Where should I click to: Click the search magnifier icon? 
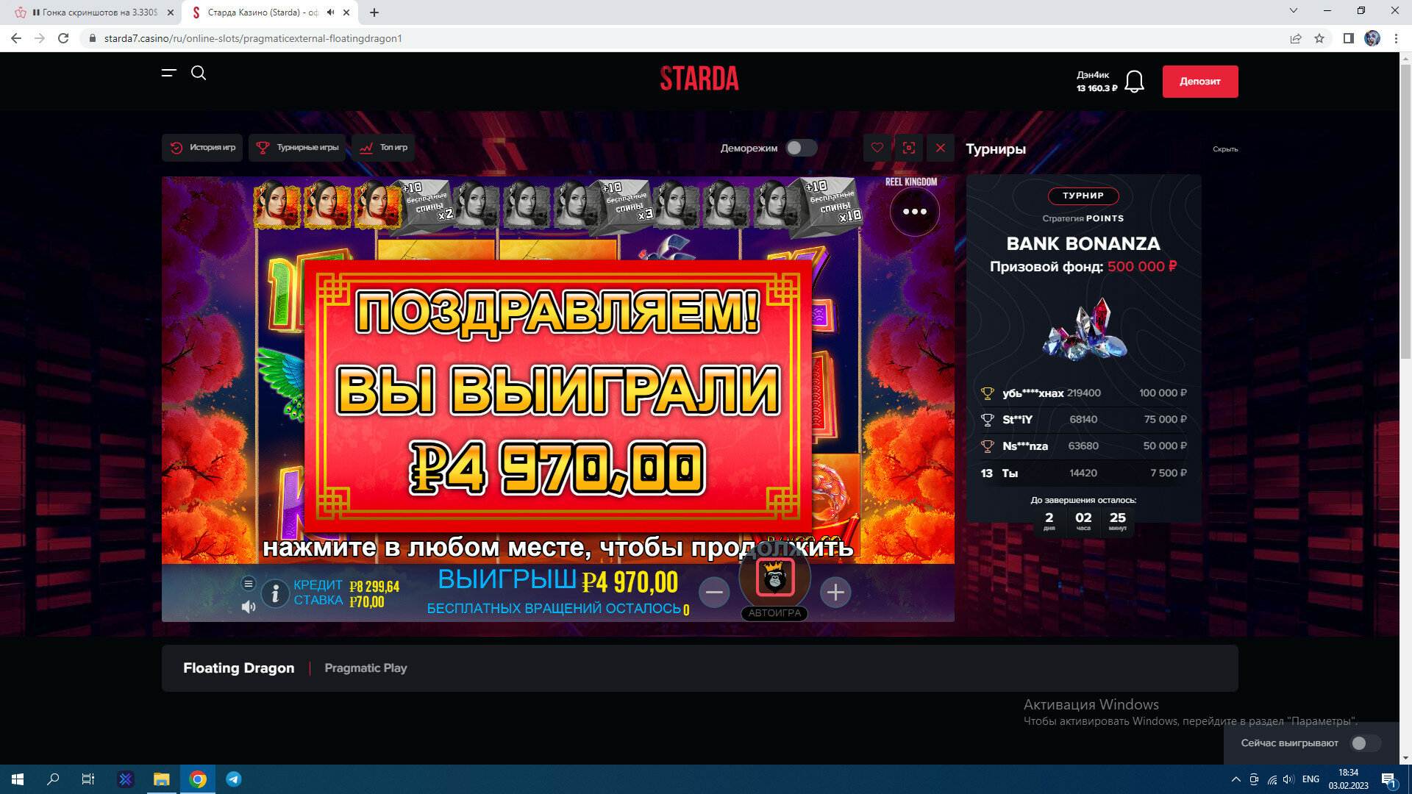click(199, 73)
